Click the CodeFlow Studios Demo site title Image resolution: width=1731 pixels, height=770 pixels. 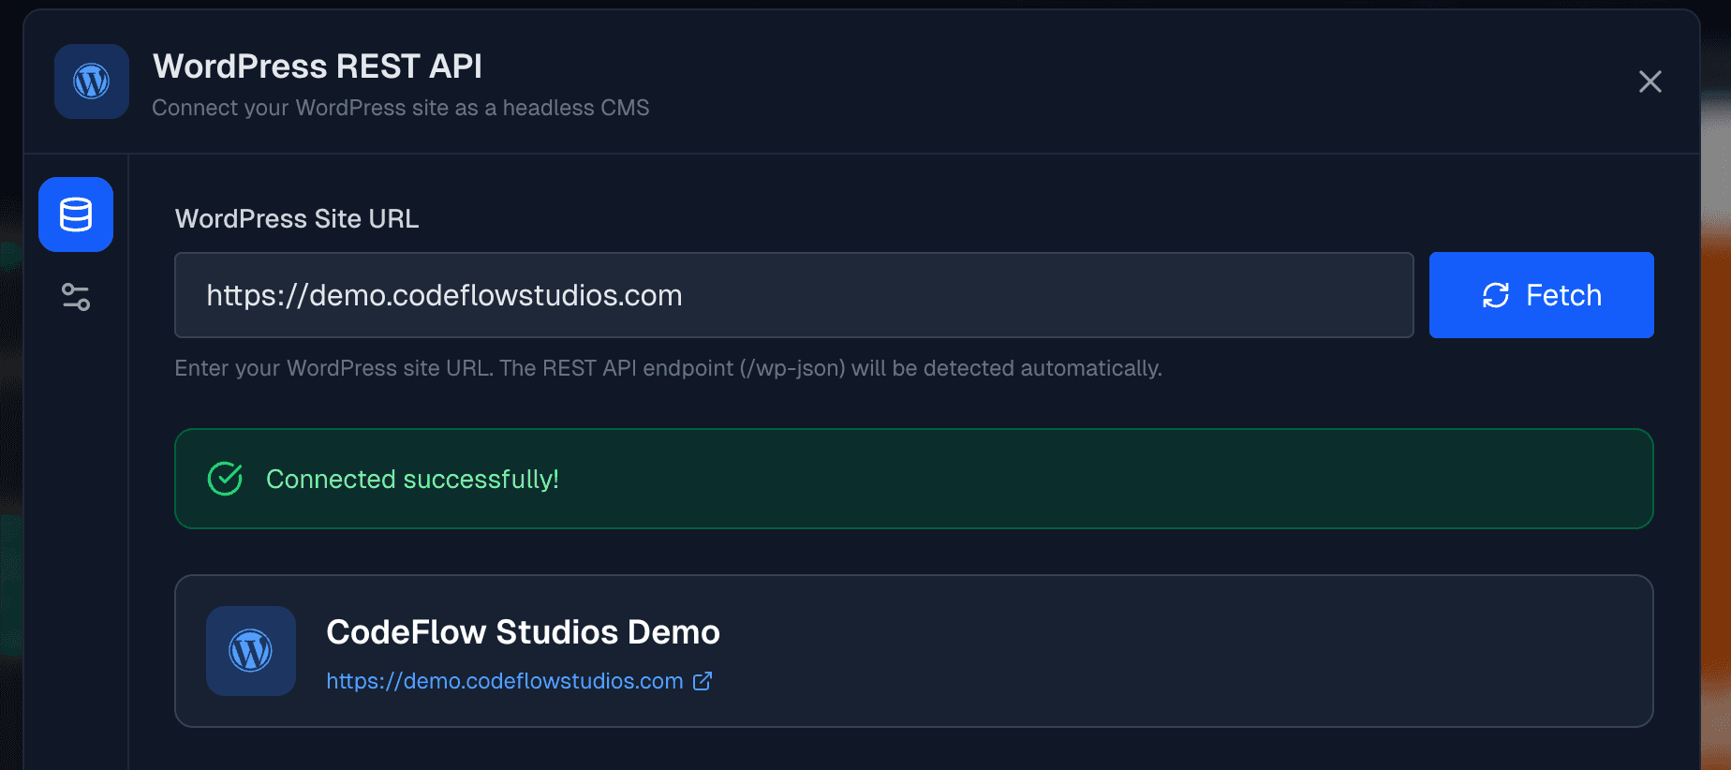523,632
